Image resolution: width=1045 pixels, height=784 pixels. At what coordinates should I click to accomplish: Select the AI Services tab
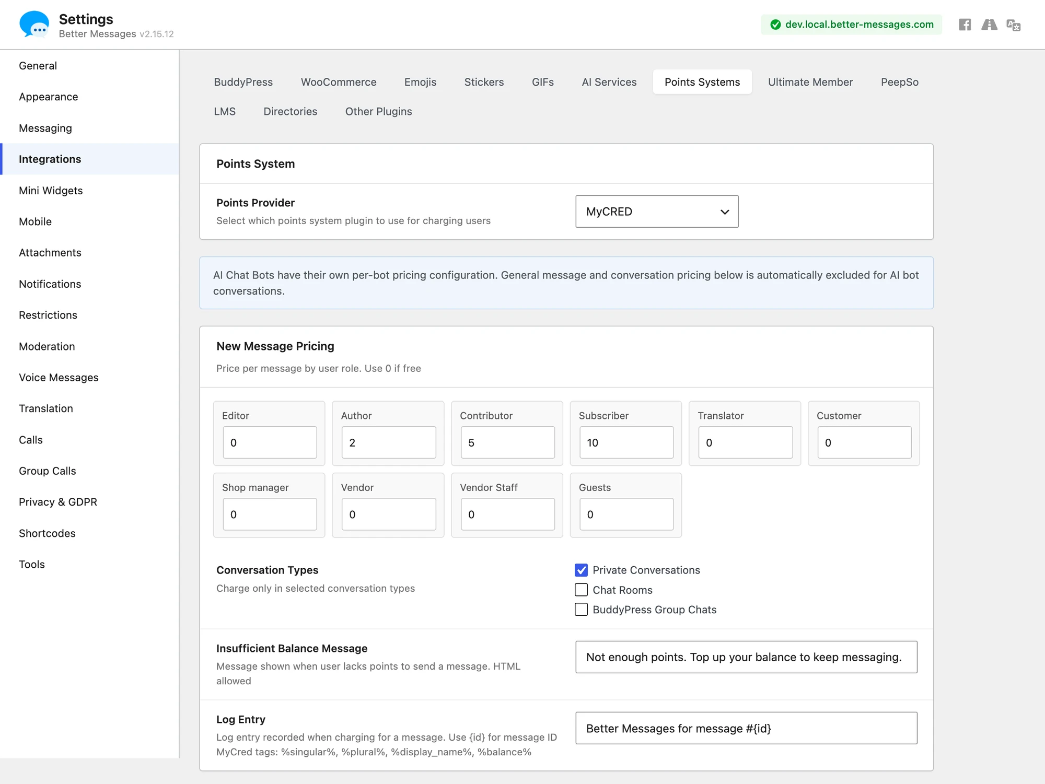609,82
